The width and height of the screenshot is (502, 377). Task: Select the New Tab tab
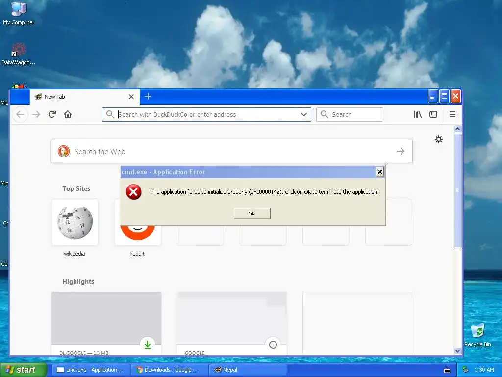coord(85,97)
